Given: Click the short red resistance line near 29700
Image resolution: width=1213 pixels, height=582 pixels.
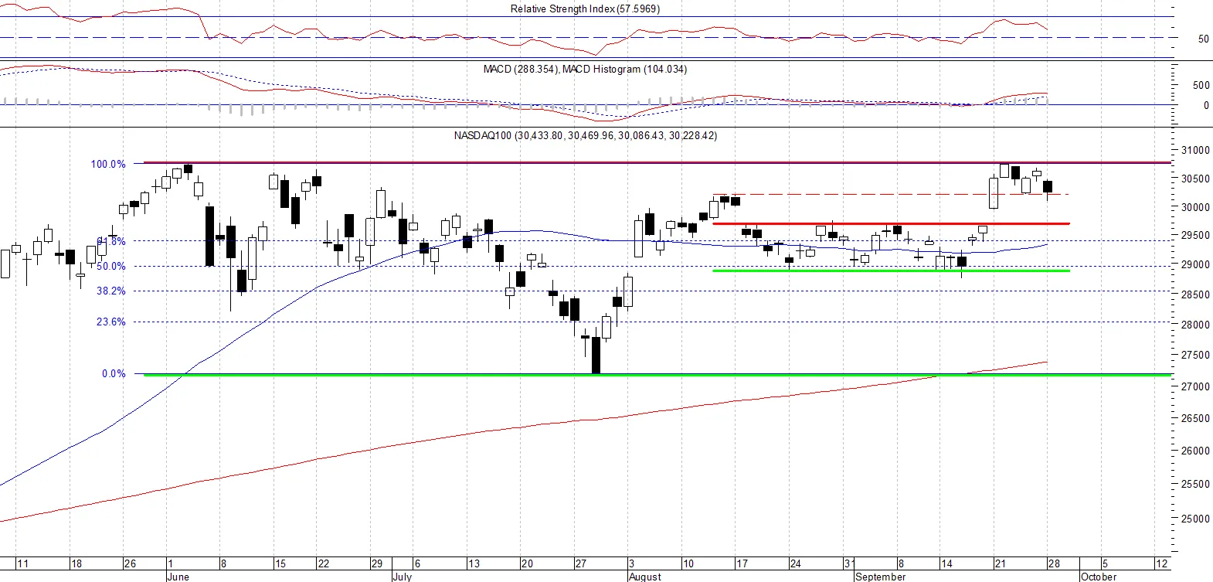Looking at the screenshot, I should 891,223.
